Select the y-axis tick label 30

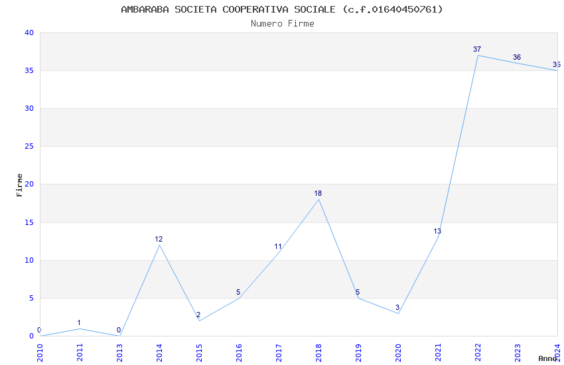tap(29, 108)
